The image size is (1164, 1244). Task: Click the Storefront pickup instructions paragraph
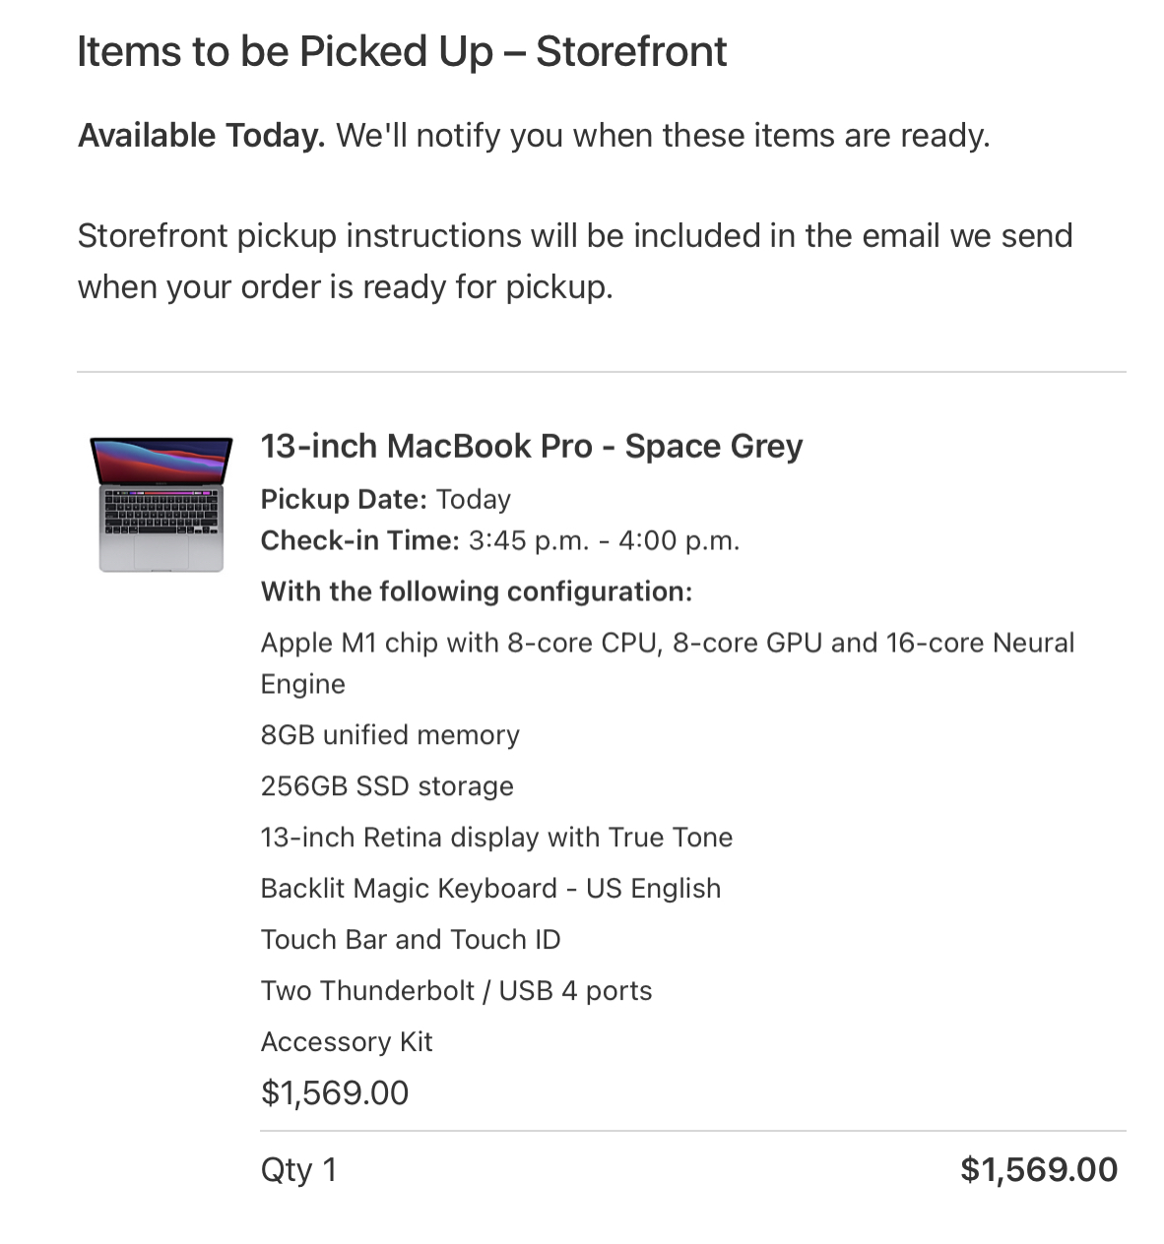(x=575, y=261)
